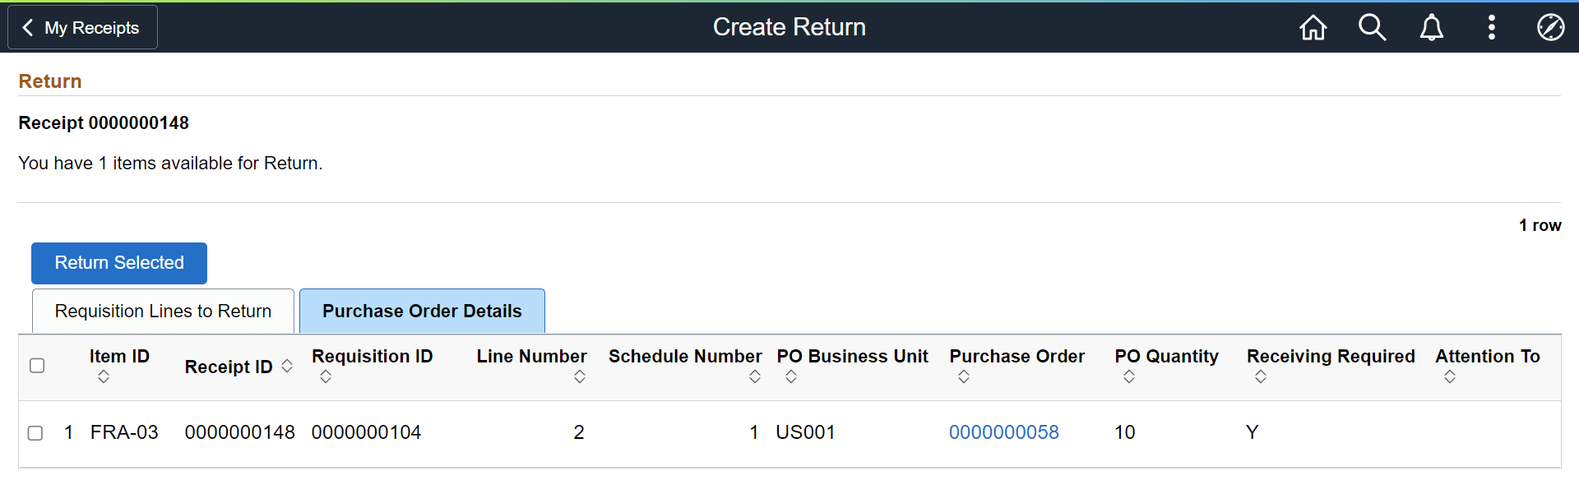1579x503 pixels.
Task: Sort by Schedule Number column arrows
Action: pos(755,376)
